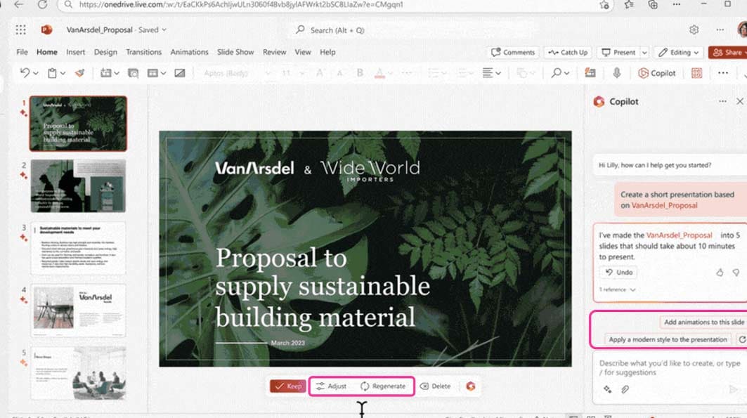
Task: Click the Catch Up button
Action: point(568,53)
